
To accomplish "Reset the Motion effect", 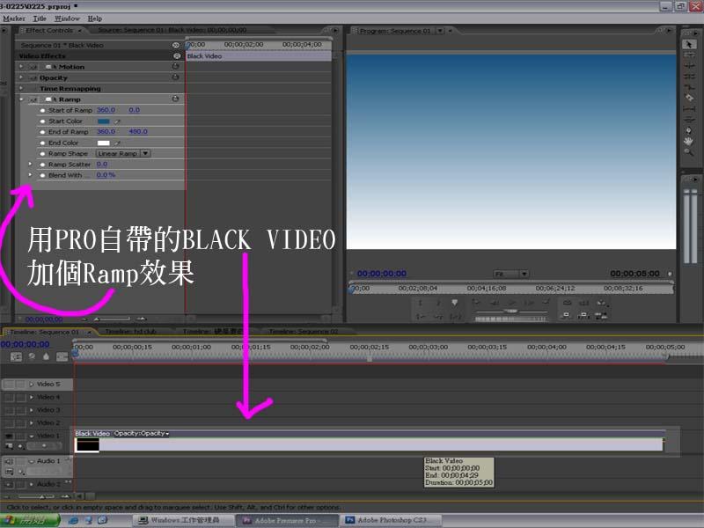I will (x=175, y=67).
